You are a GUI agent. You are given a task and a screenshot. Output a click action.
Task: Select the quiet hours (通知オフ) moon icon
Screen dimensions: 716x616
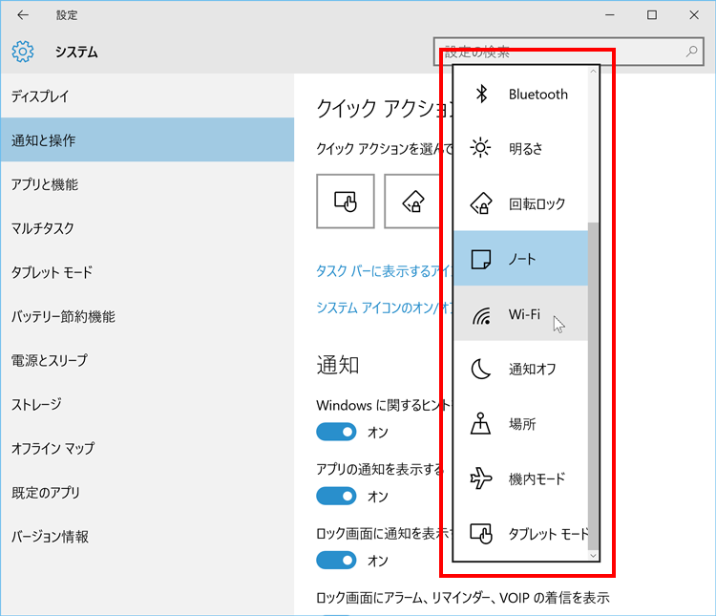pyautogui.click(x=482, y=369)
